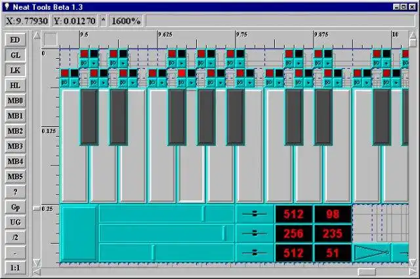Select the MB3 button
The image size is (420, 279).
15,147
